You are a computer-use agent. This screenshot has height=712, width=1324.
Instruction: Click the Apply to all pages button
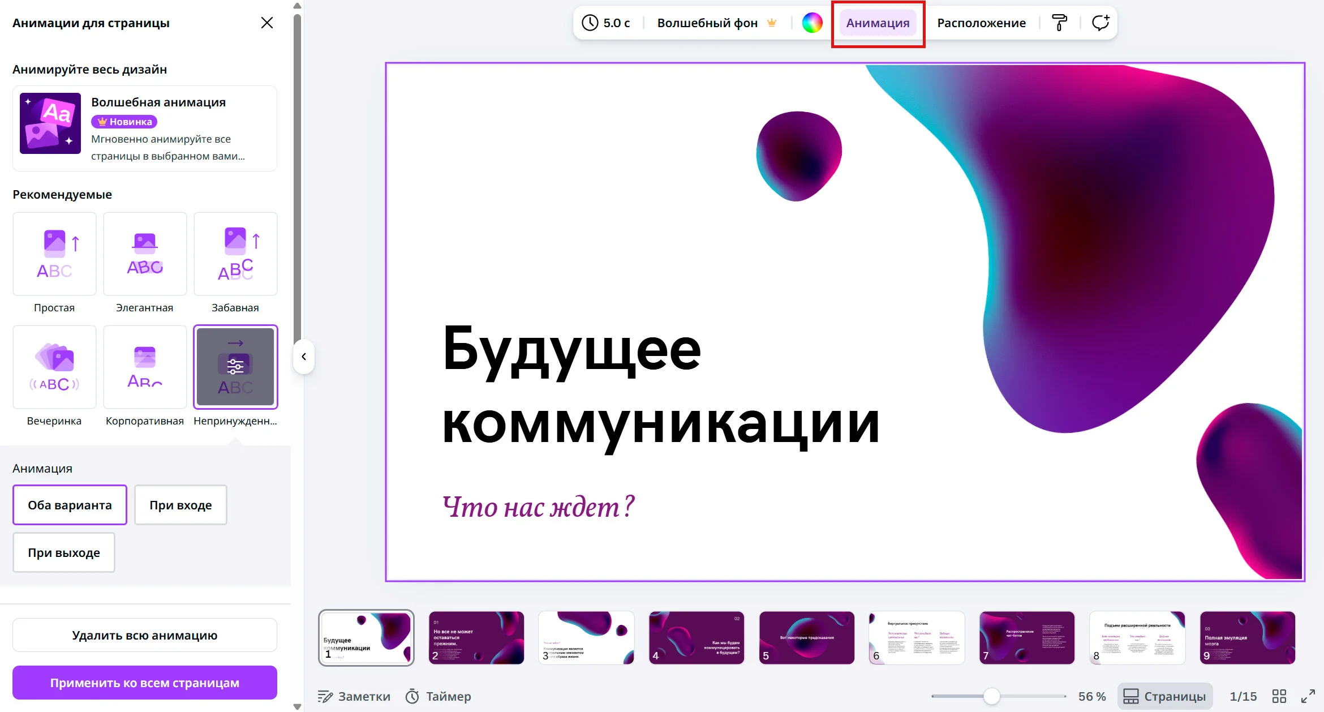145,683
